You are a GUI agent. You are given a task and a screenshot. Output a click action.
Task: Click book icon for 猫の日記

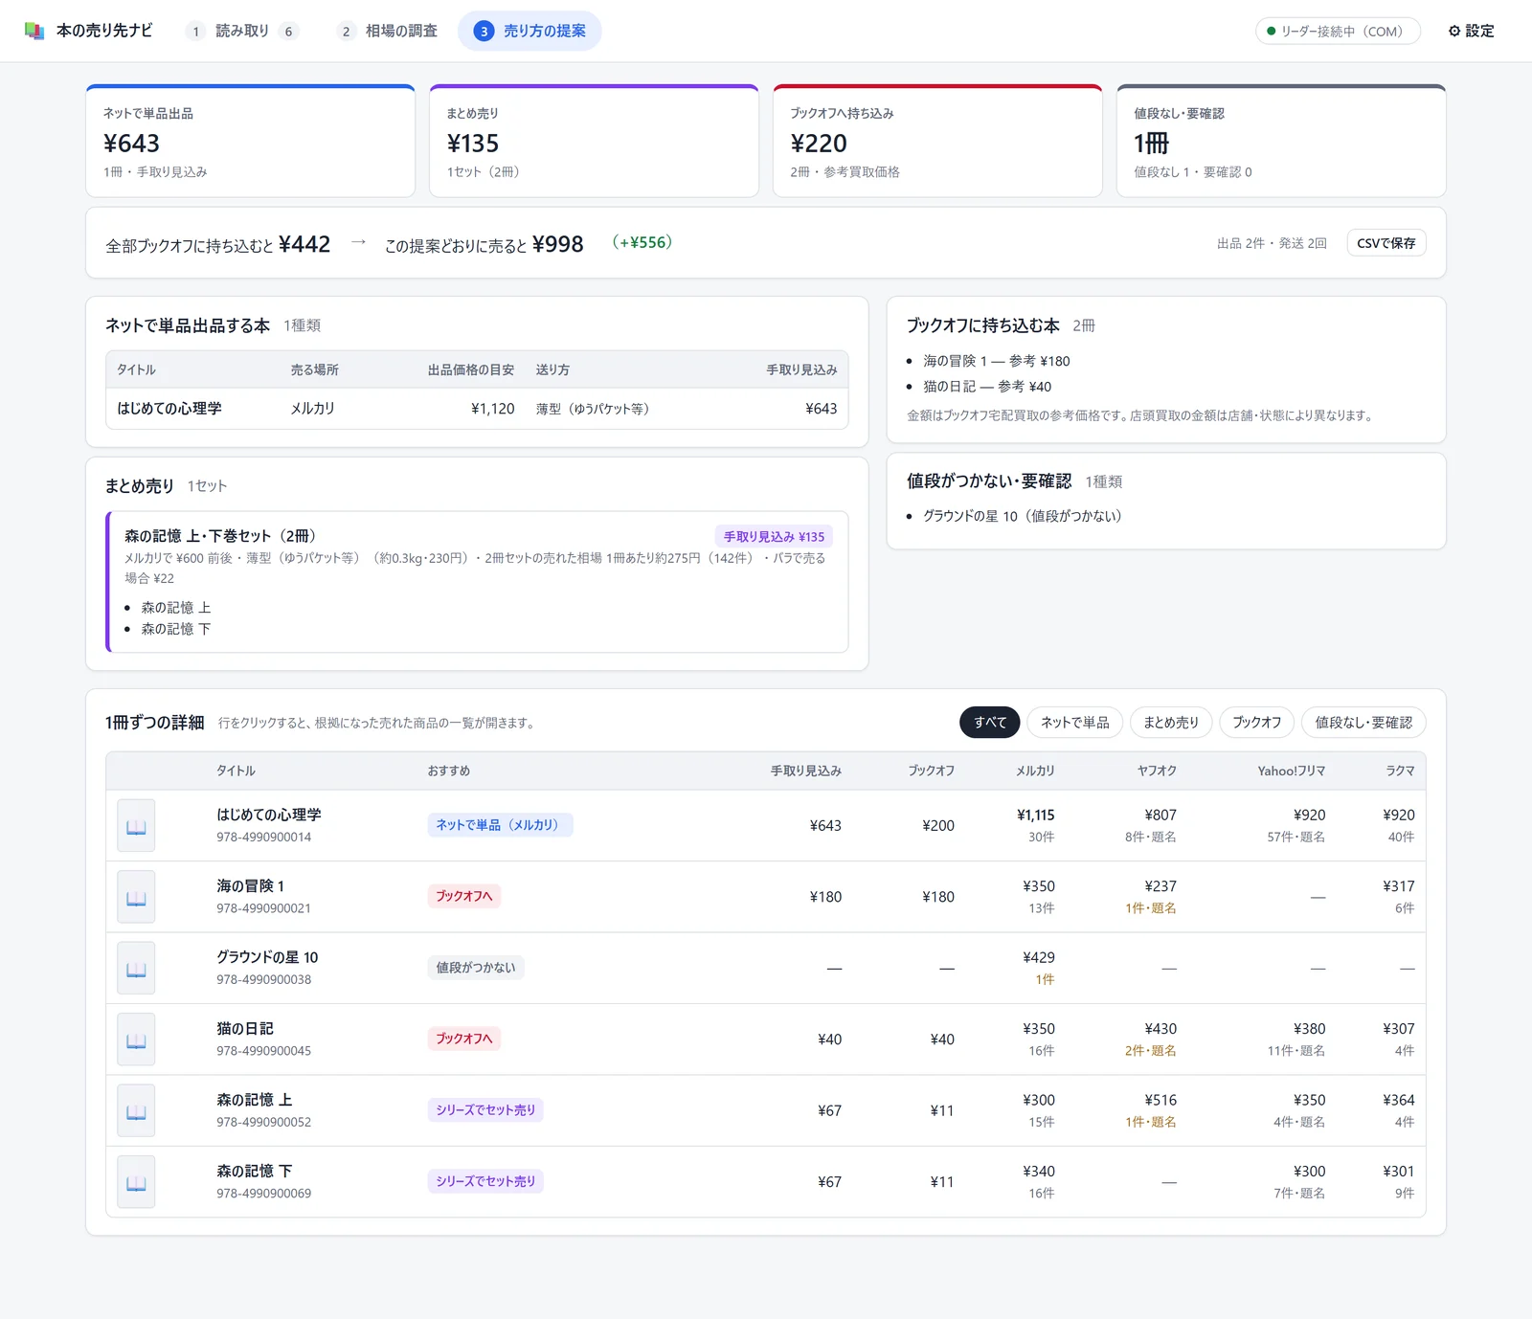pyautogui.click(x=136, y=1040)
